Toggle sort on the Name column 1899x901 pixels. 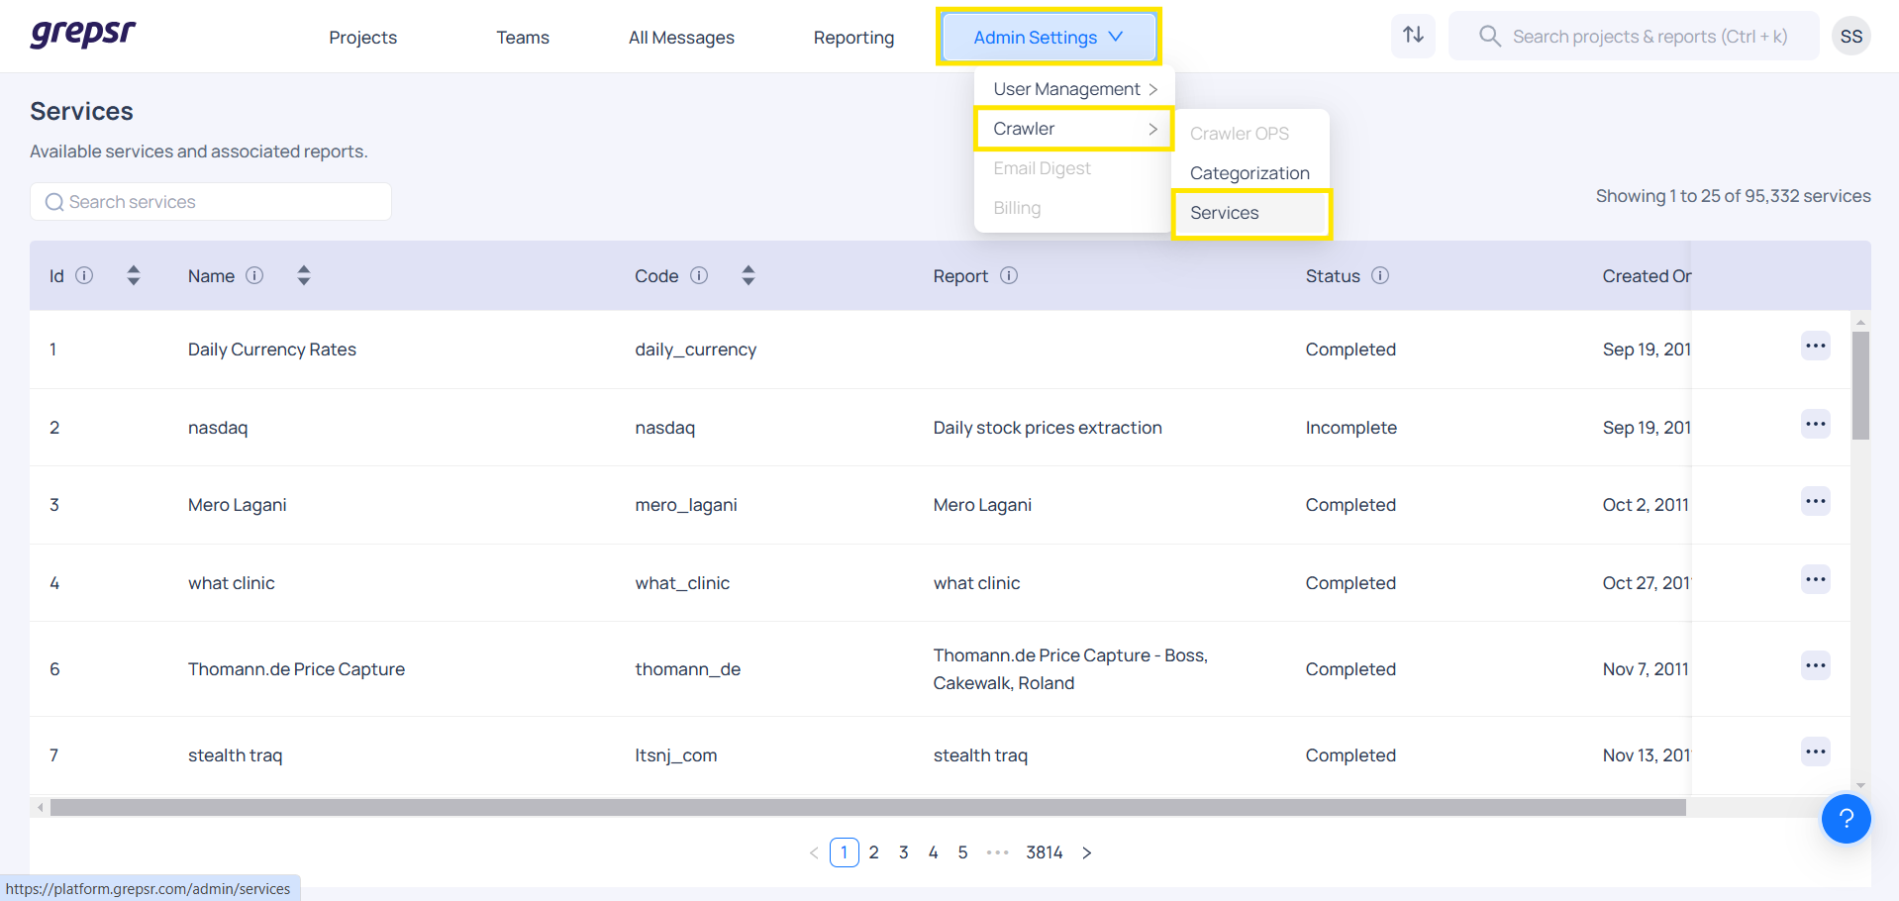tap(304, 275)
